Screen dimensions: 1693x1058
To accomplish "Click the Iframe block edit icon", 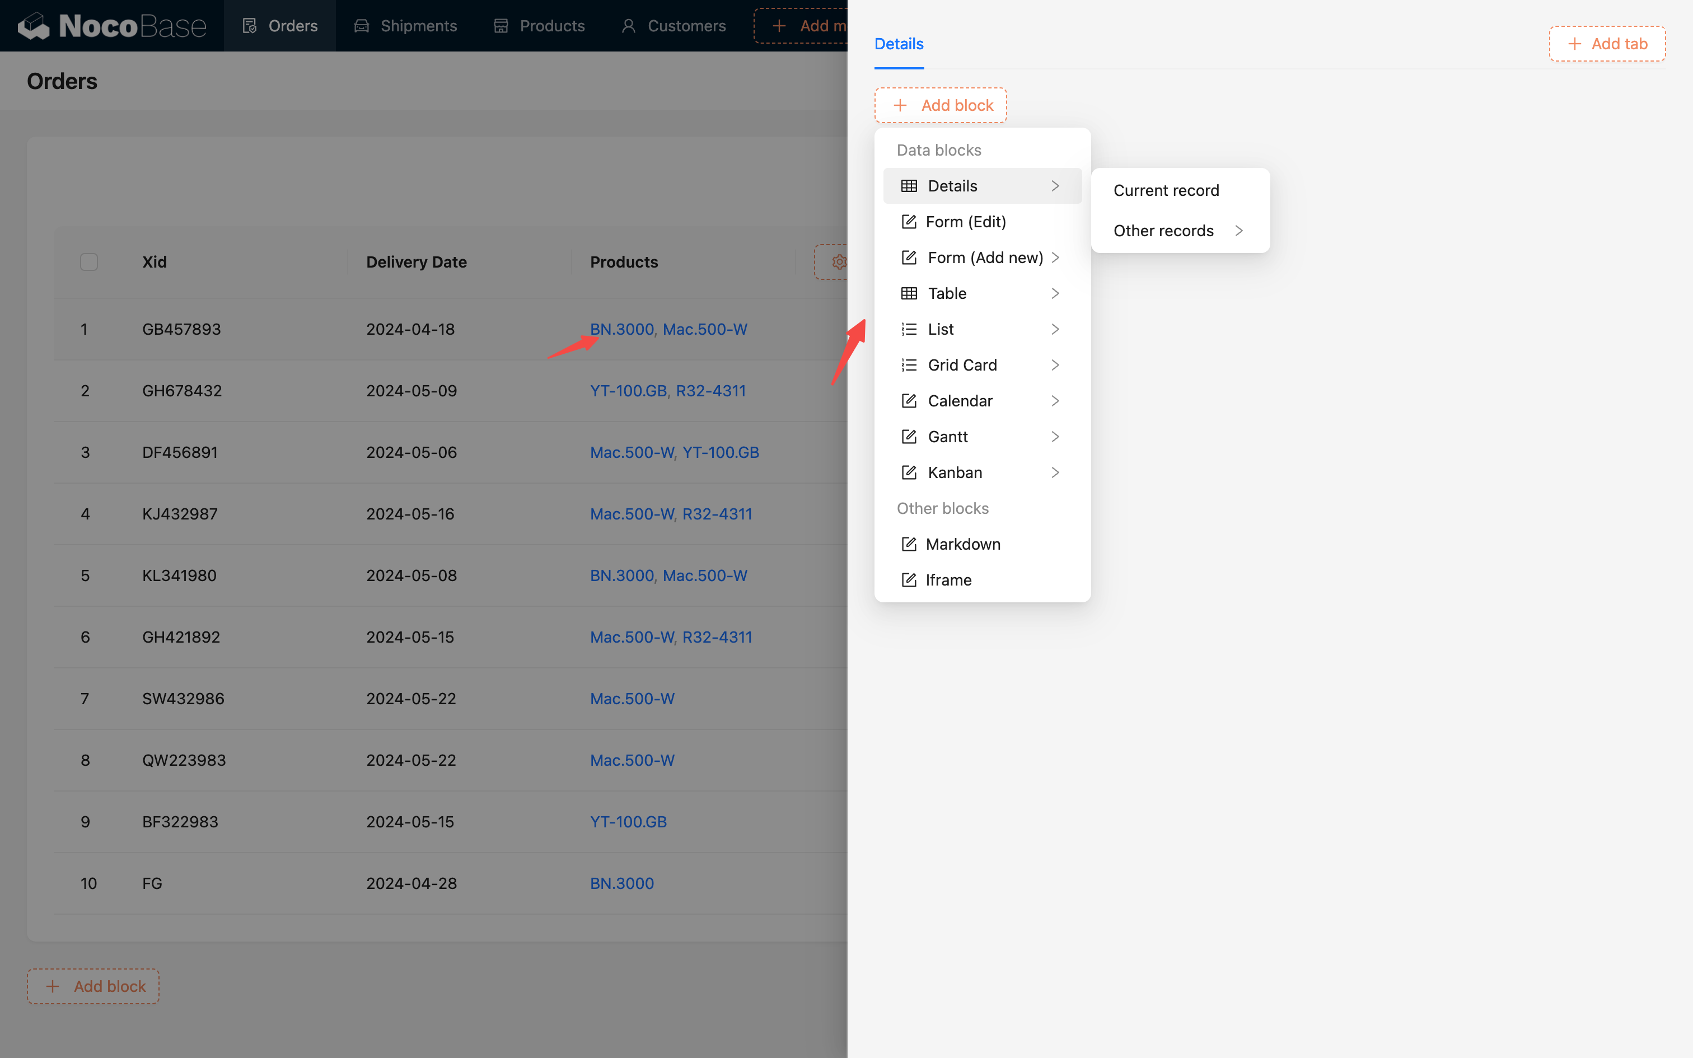I will (909, 579).
